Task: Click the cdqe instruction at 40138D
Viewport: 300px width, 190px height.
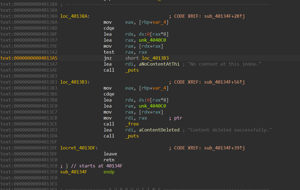Action: [109, 28]
